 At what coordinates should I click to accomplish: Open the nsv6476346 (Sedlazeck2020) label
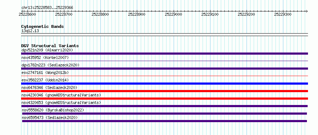49,87
